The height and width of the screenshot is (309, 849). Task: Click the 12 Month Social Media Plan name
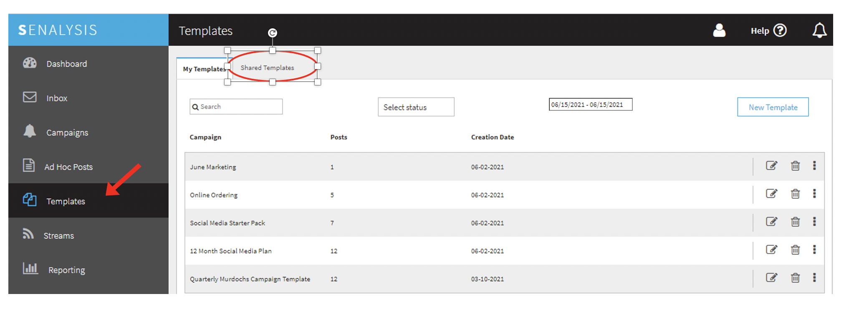point(231,251)
